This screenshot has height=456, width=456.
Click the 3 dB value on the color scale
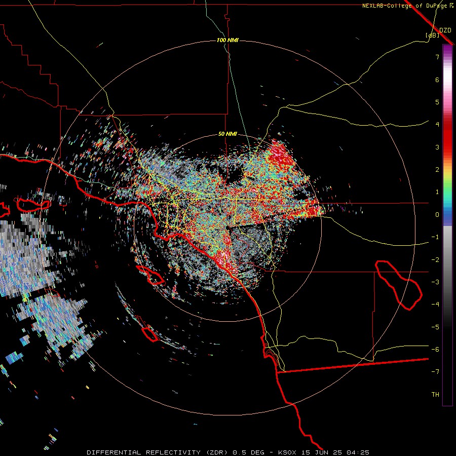[x=437, y=147]
